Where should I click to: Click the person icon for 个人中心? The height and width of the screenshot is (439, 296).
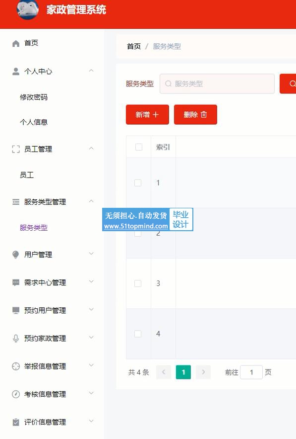[x=16, y=72]
